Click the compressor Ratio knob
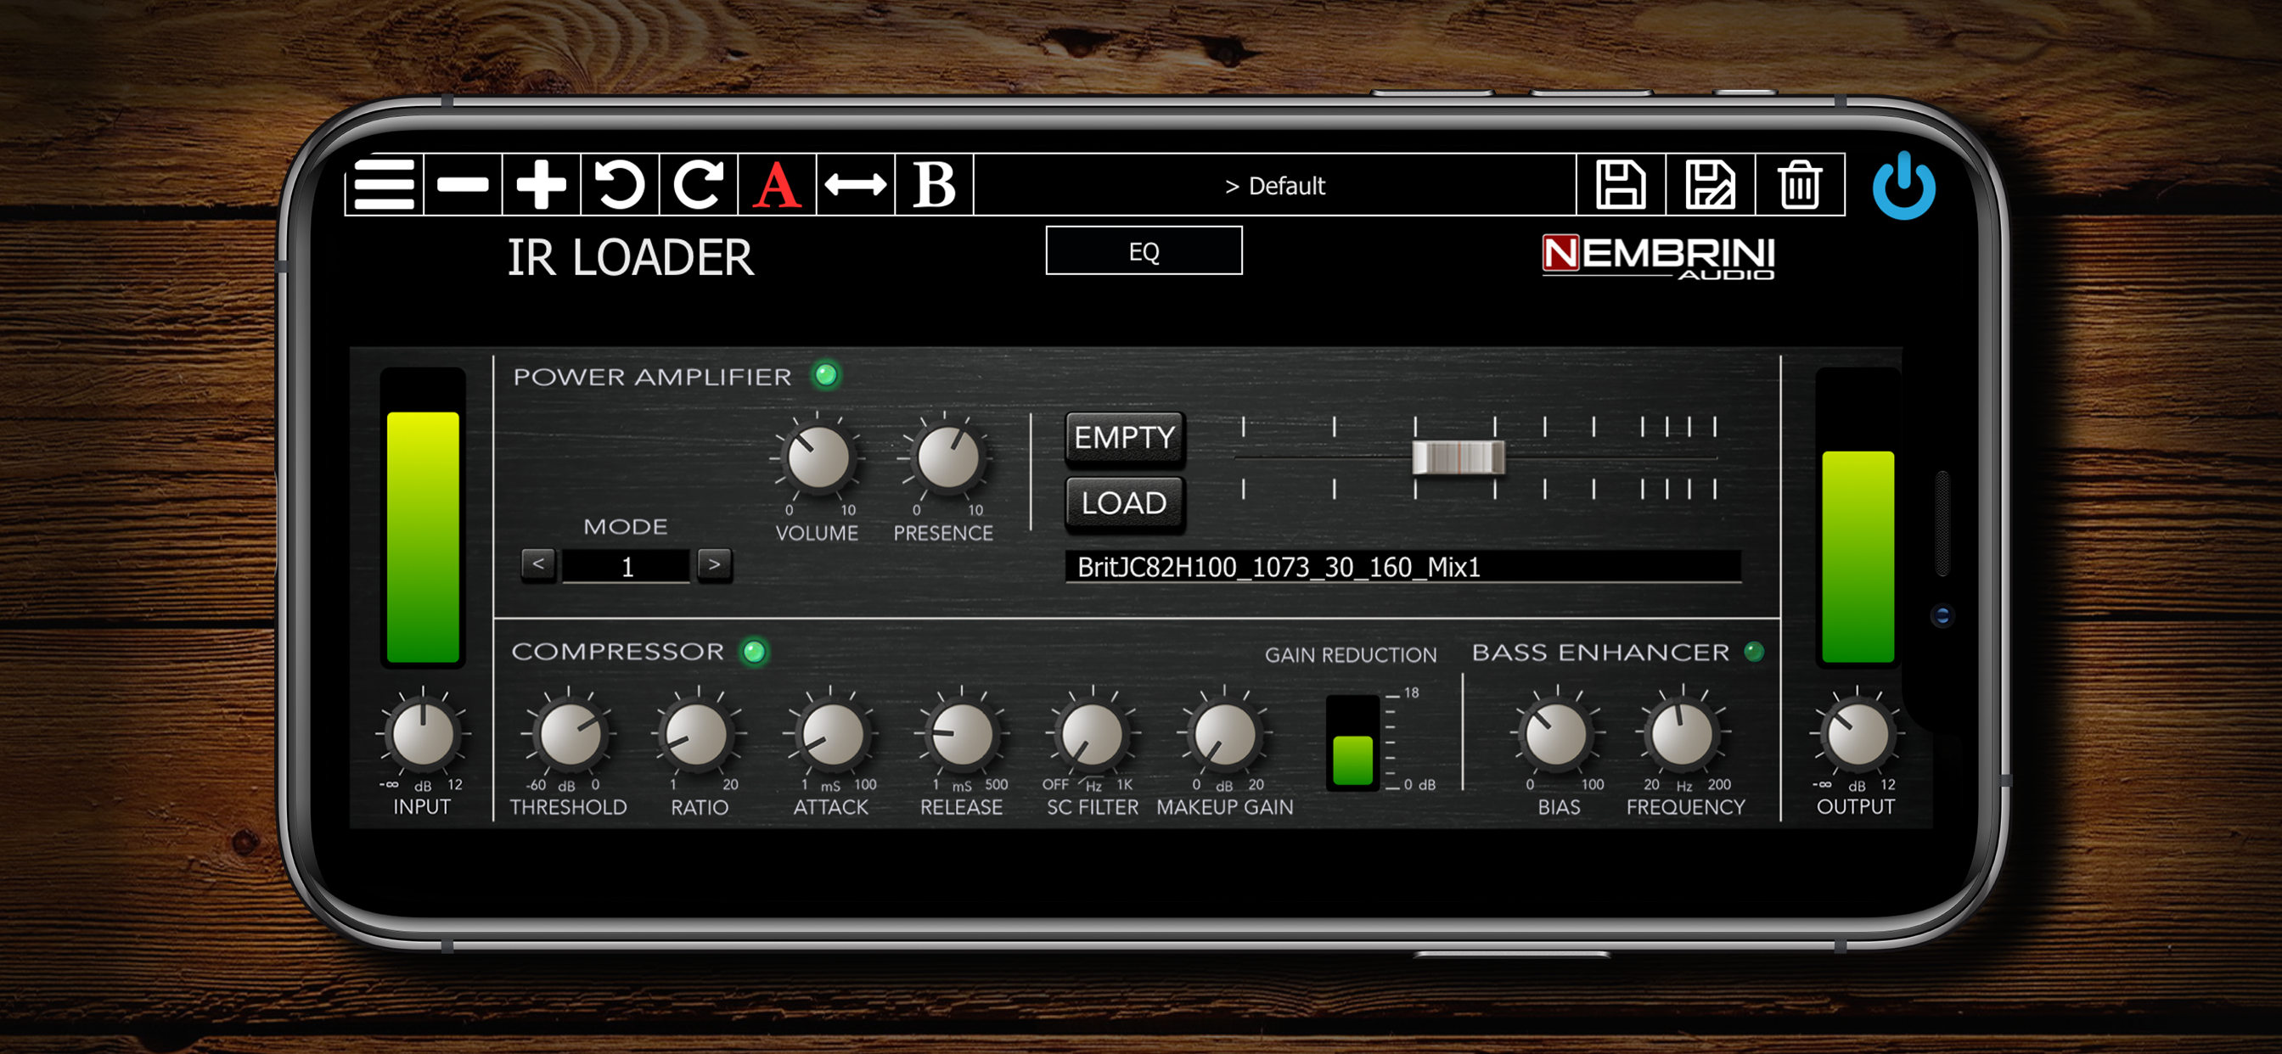This screenshot has width=2282, height=1054. [698, 734]
